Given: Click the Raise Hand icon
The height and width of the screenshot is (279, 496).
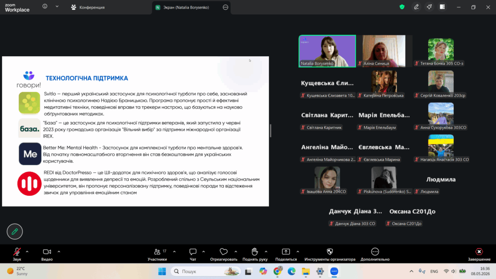Looking at the screenshot, I should point(255,254).
